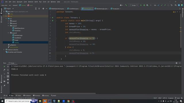Click pin tab icon in Run panel
The height and width of the screenshot is (103, 184).
click(4, 86)
